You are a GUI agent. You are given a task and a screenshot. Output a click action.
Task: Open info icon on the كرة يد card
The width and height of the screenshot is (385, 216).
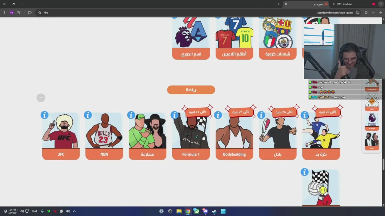(x=304, y=115)
